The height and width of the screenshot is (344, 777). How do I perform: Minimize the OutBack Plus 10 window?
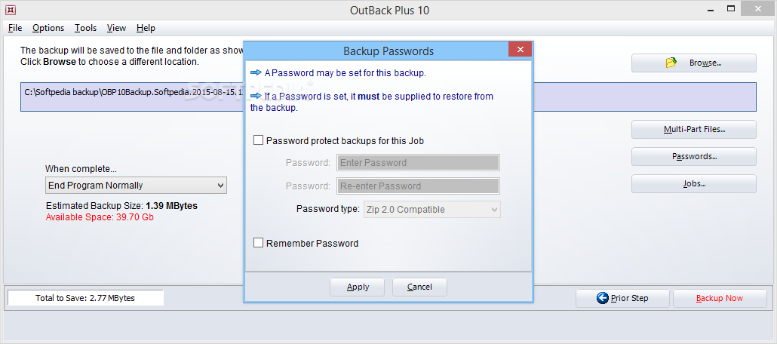710,9
